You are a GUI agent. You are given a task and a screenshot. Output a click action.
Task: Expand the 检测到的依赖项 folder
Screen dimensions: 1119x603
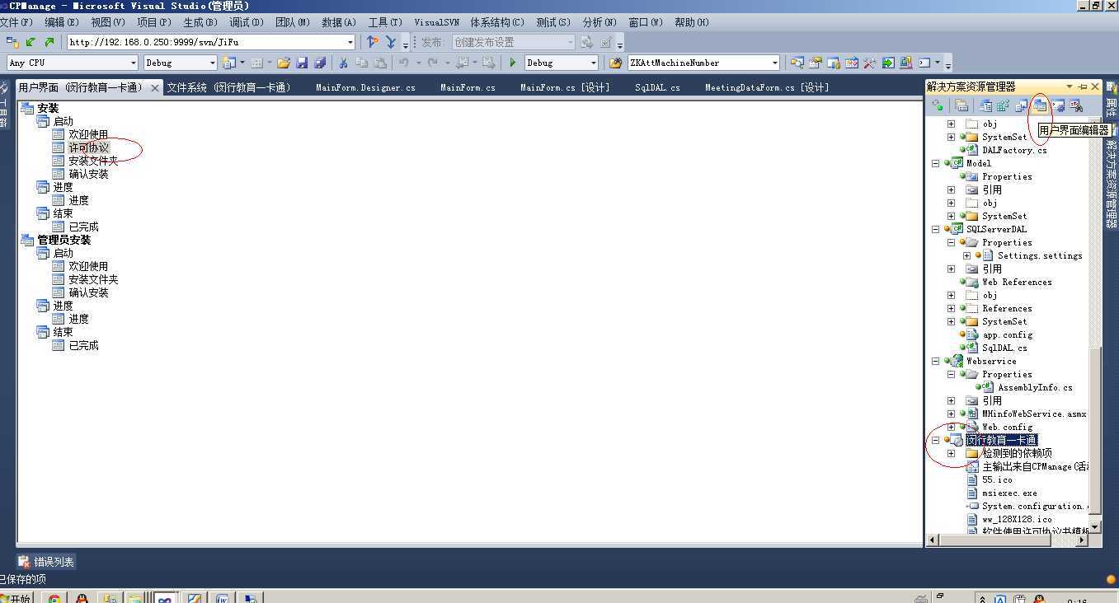point(951,453)
